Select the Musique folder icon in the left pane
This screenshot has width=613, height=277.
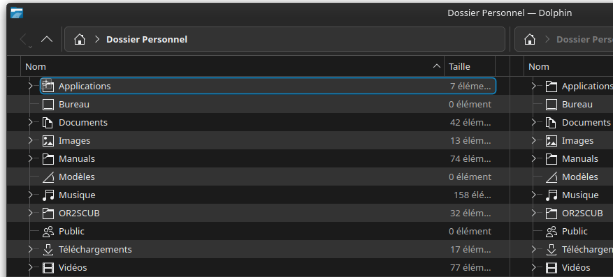tap(48, 195)
